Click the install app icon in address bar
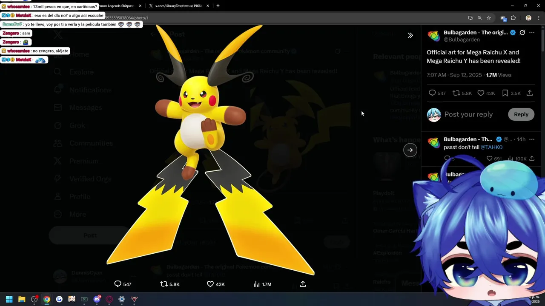545x306 pixels. coord(470,18)
